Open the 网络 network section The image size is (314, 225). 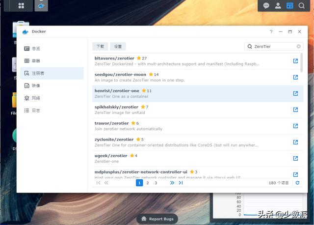(x=52, y=98)
